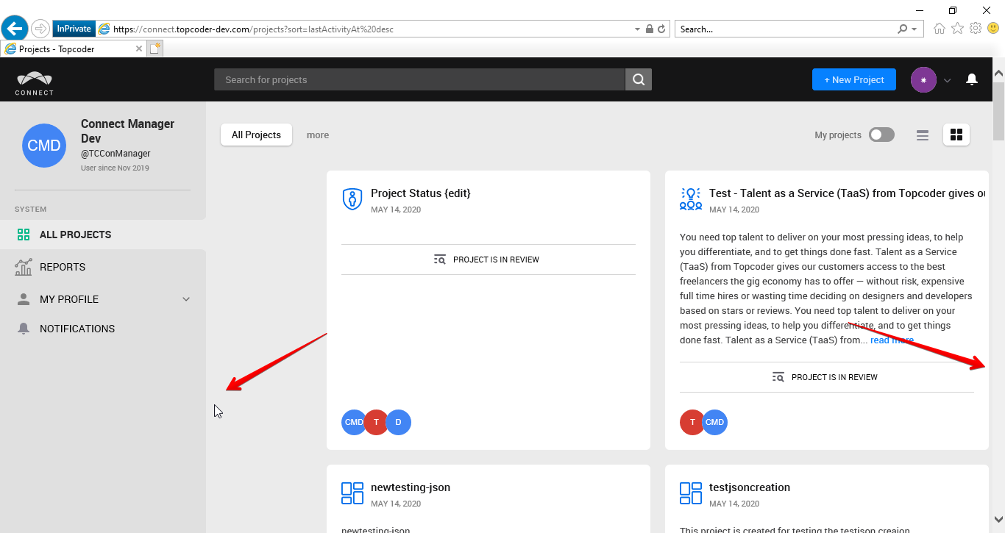Viewport: 1005px width, 533px height.
Task: Click the Project Status shield icon
Action: click(352, 198)
